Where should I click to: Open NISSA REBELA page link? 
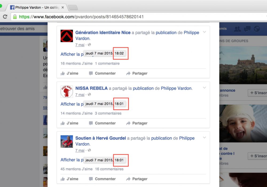pyautogui.click(x=91, y=88)
